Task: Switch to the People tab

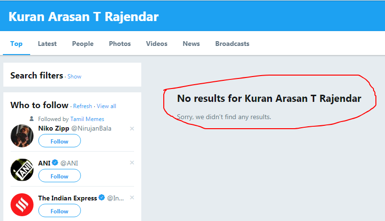Action: click(83, 44)
